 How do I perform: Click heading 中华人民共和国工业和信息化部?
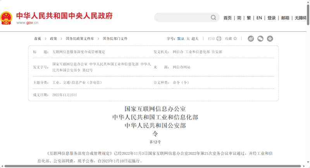coord(155,117)
